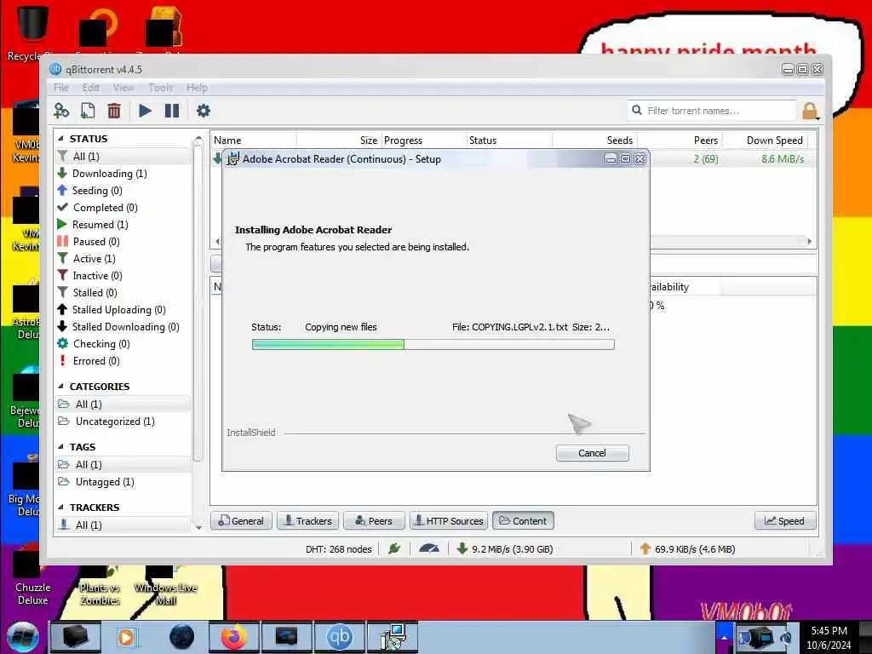The image size is (872, 654).
Task: Click sidebar scrollbar down arrow
Action: [198, 526]
